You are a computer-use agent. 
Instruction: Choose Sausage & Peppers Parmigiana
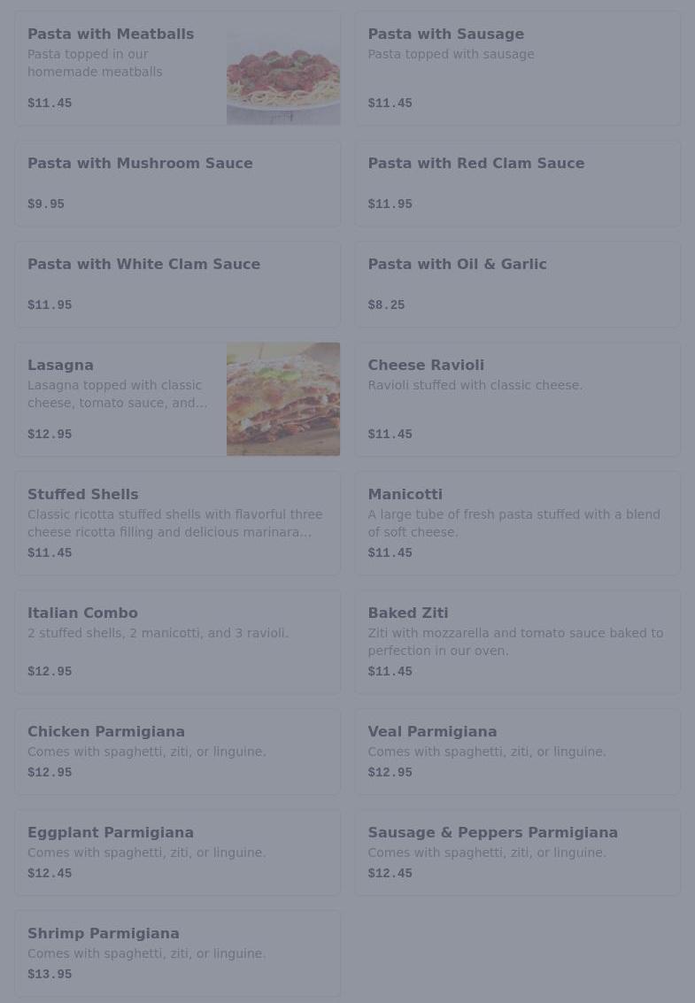click(517, 853)
